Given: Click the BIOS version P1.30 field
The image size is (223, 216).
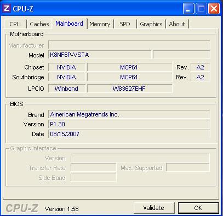Looking at the screenshot, I should [x=129, y=124].
